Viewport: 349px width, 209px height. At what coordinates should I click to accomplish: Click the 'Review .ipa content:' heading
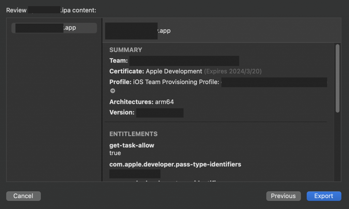point(51,10)
